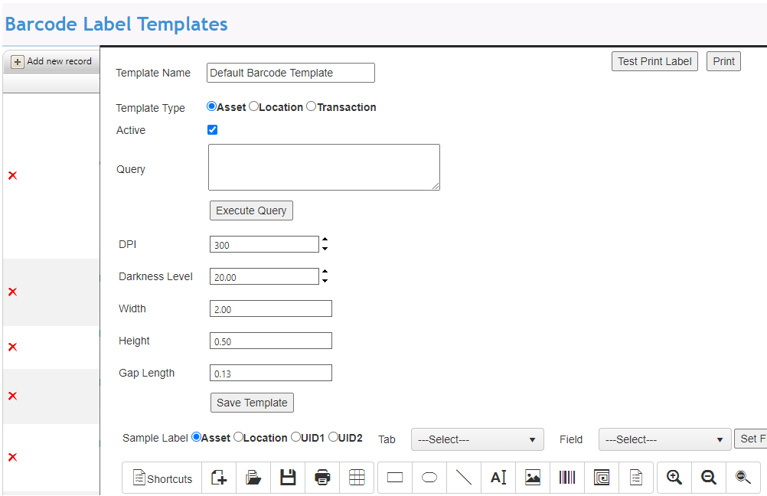The width and height of the screenshot is (767, 496).
Task: Select the ellipse drawing tool
Action: pyautogui.click(x=429, y=477)
